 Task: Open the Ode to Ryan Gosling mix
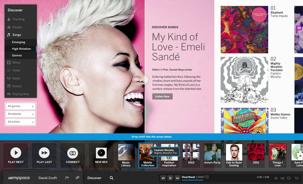coord(234,155)
